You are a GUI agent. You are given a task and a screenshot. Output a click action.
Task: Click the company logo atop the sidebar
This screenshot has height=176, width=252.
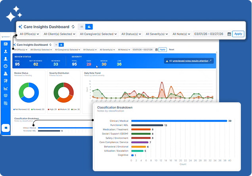[6, 36]
